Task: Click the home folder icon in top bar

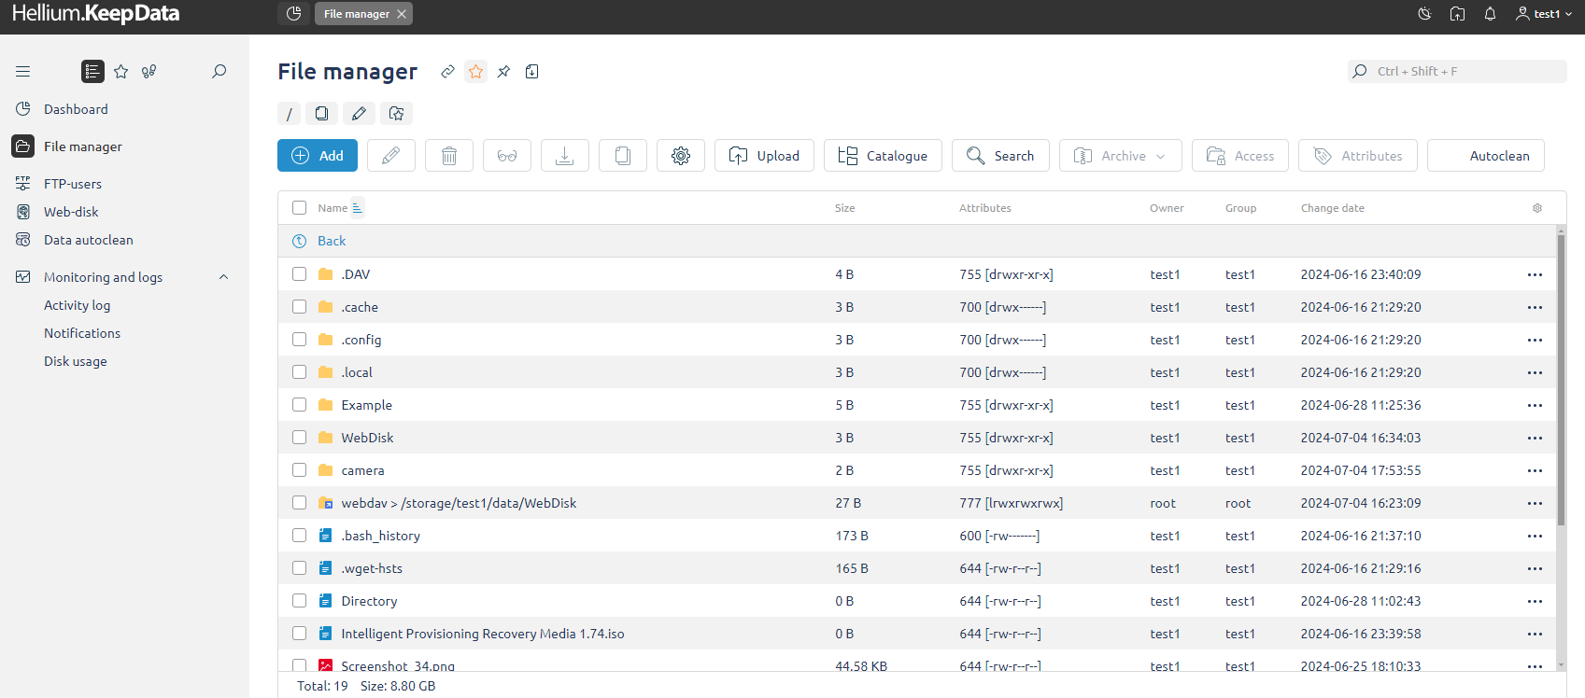Action: tap(1457, 13)
